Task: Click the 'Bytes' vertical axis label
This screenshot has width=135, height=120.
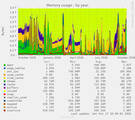Action: 3,31
